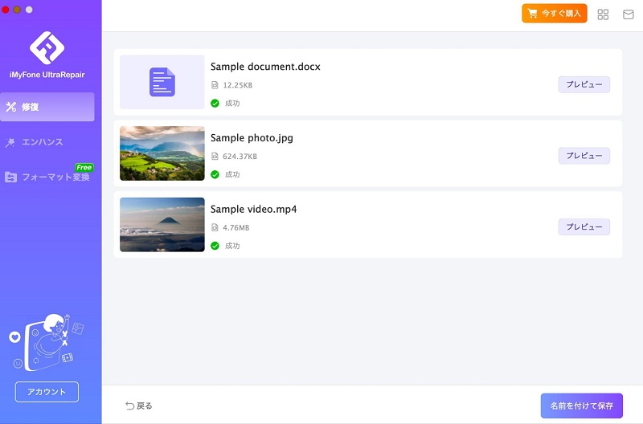Preview Sample video.mp4

click(584, 227)
